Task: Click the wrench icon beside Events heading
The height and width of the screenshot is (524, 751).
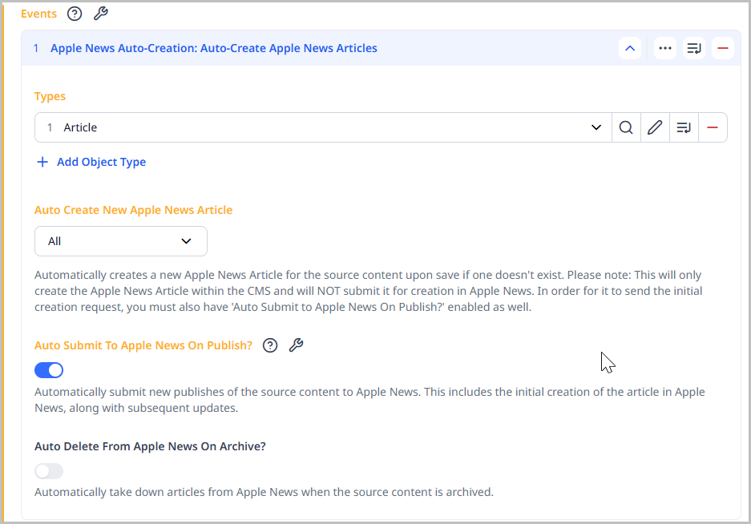Action: pos(100,14)
